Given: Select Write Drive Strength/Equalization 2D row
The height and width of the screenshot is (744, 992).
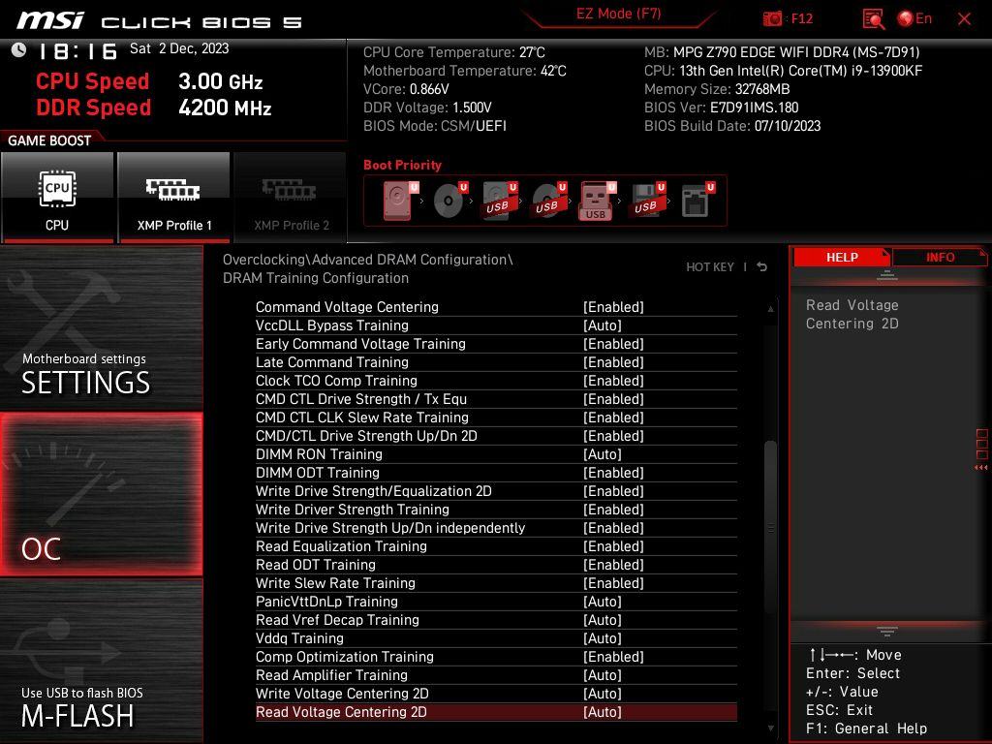Looking at the screenshot, I should coord(496,491).
